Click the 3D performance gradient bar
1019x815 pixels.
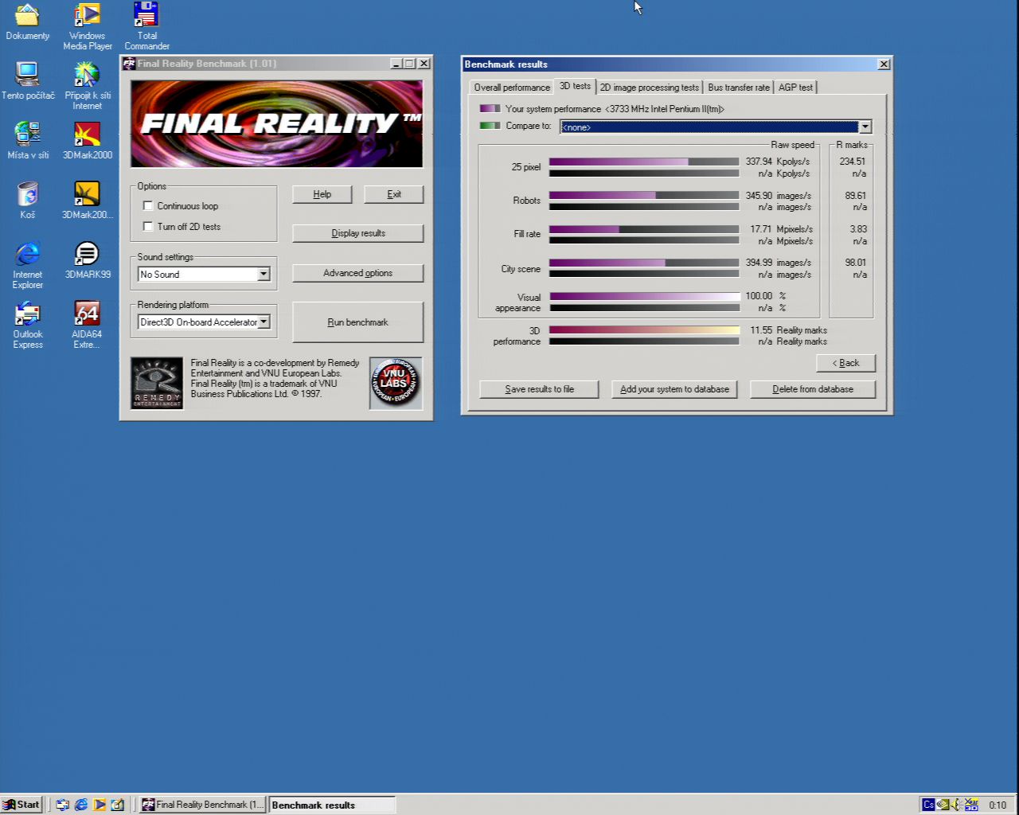644,330
